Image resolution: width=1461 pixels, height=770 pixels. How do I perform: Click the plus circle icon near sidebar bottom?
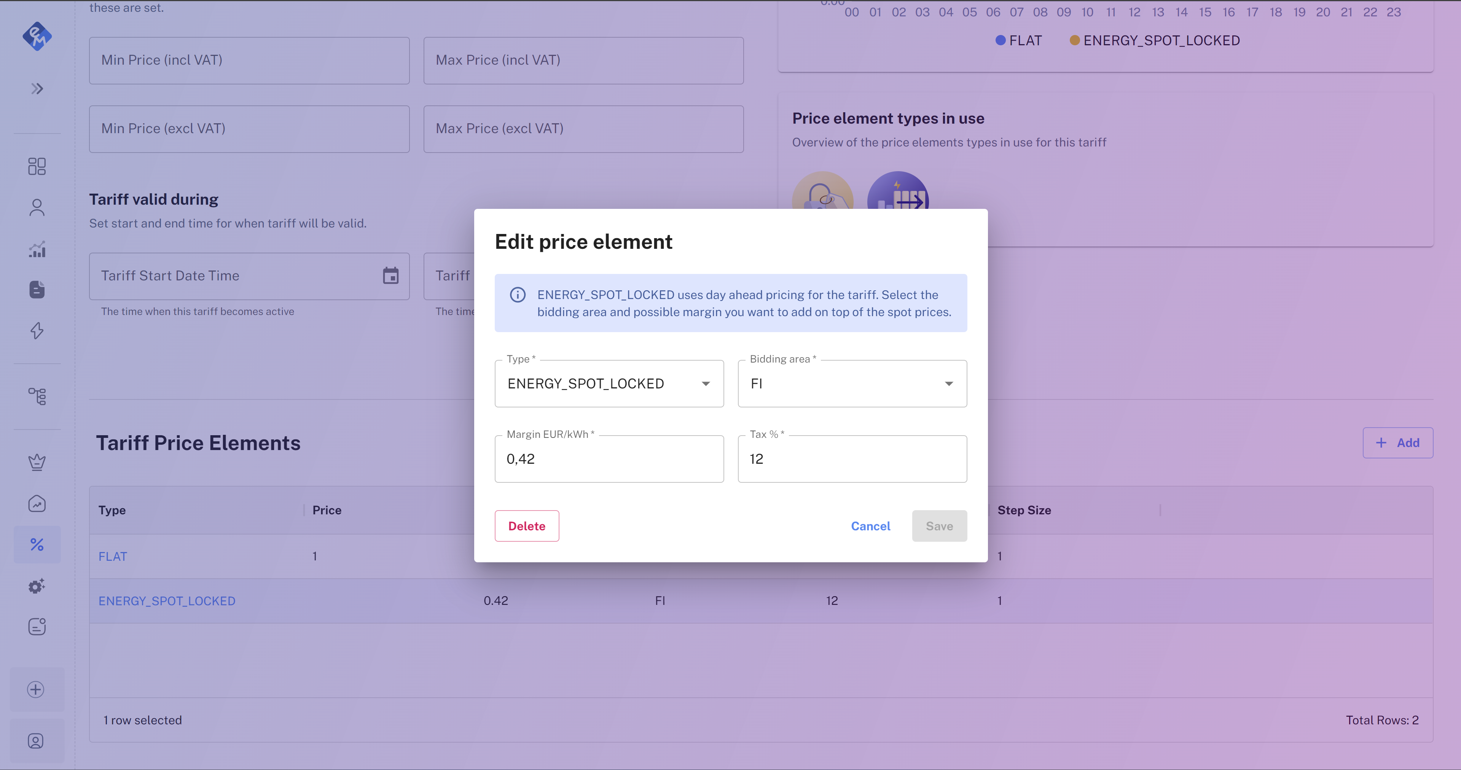coord(37,689)
